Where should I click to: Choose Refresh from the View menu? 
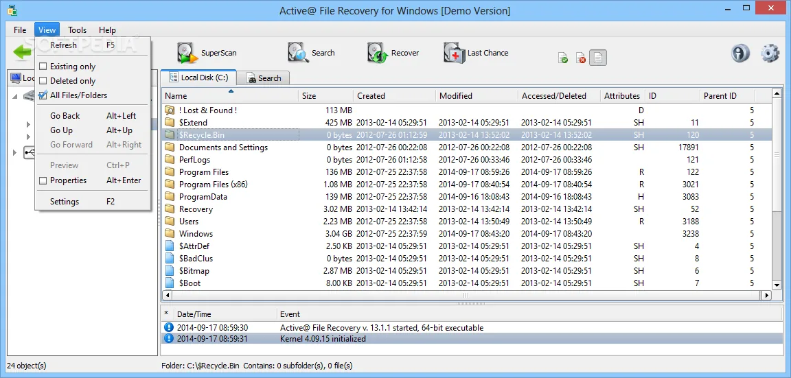pos(93,45)
